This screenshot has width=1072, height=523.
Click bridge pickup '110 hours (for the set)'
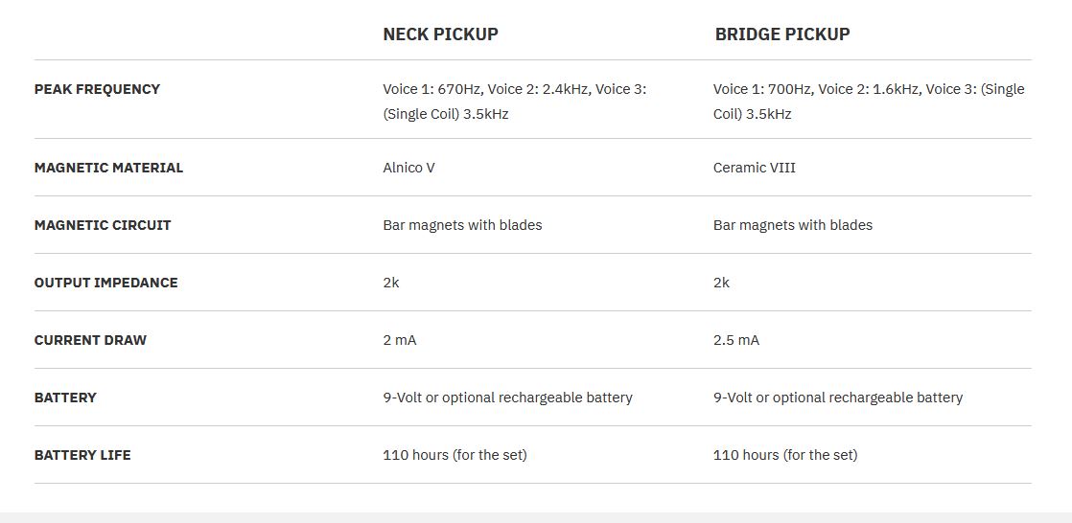[785, 454]
